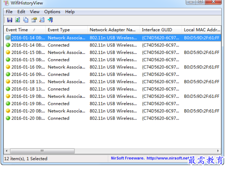Click green icon of 2016-01-14 Connected row
The height and width of the screenshot is (170, 226).
coord(8,45)
